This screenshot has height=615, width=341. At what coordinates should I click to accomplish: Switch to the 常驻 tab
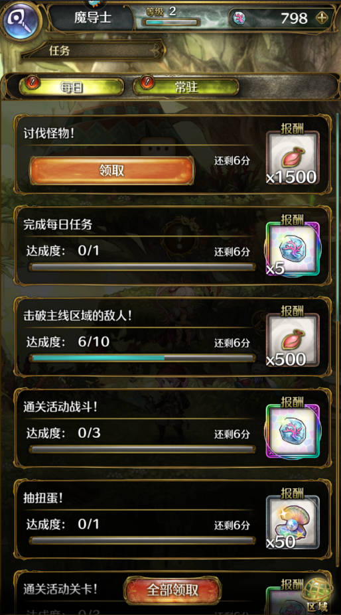pyautogui.click(x=186, y=87)
